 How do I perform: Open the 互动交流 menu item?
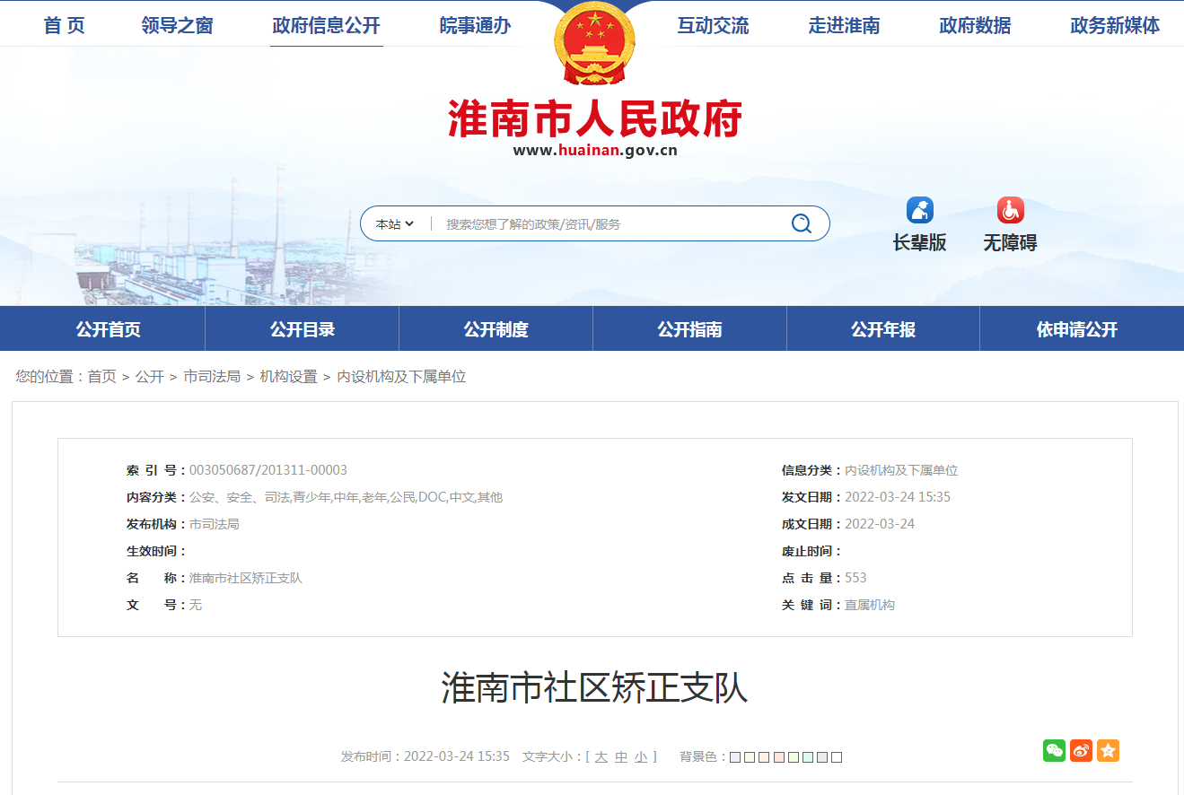click(x=713, y=26)
